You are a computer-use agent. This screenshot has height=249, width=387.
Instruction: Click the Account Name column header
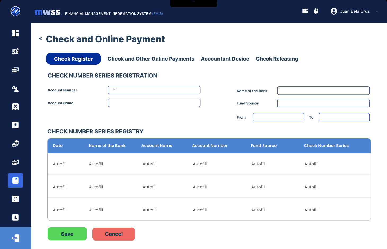[x=157, y=146]
